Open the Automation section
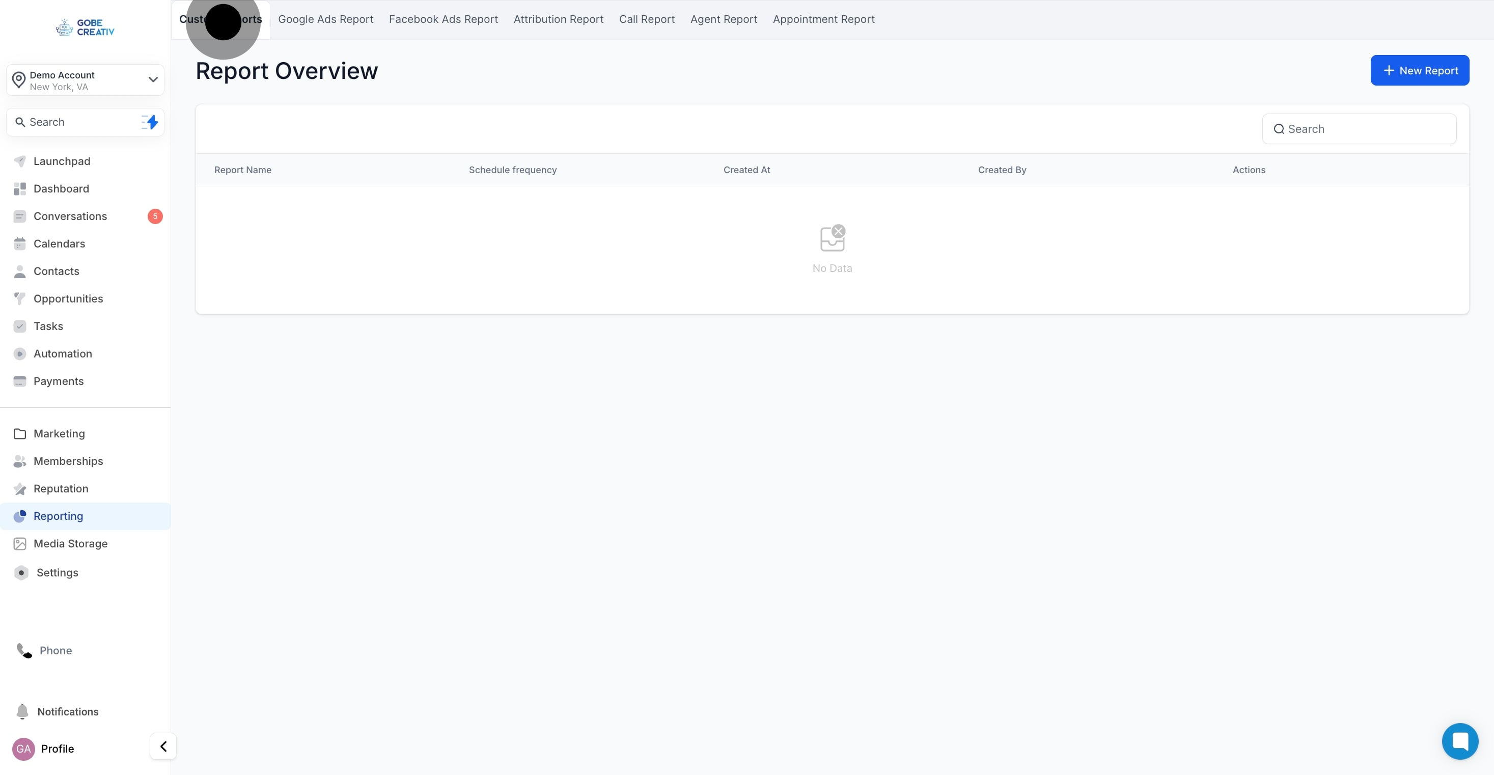The width and height of the screenshot is (1494, 775). 62,353
